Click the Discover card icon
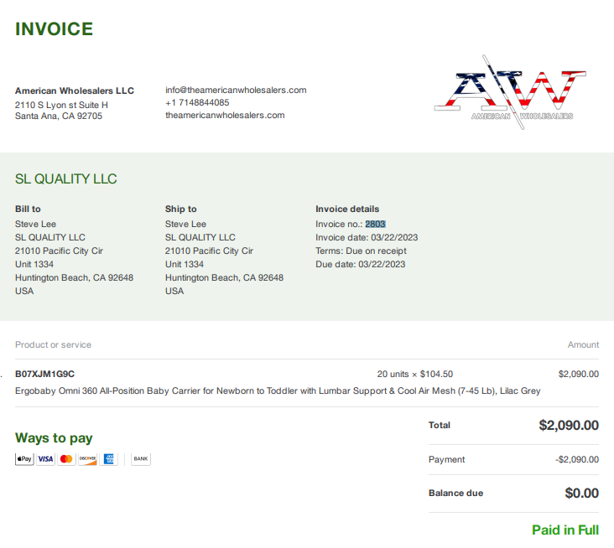 click(88, 459)
